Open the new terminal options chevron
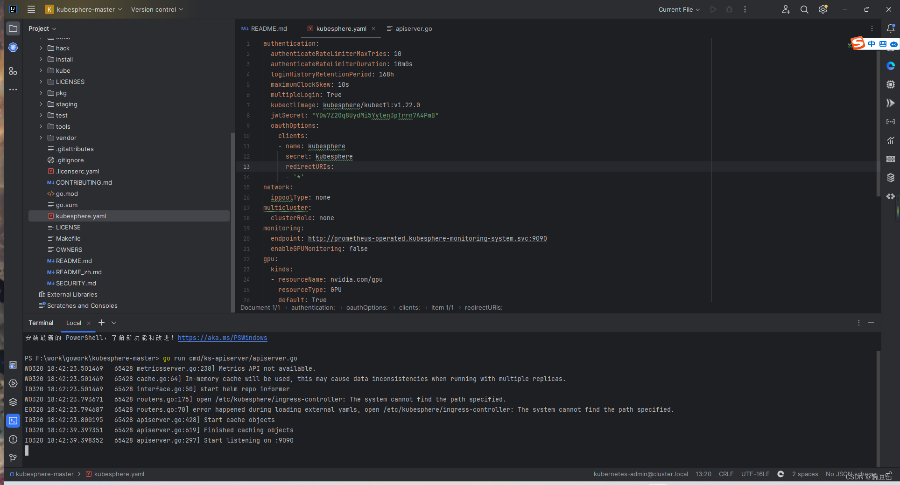The width and height of the screenshot is (900, 485). [114, 323]
